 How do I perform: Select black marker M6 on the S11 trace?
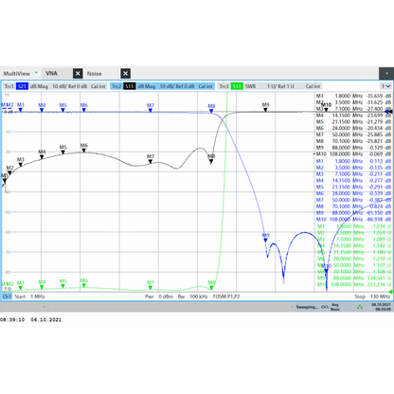coord(84,148)
